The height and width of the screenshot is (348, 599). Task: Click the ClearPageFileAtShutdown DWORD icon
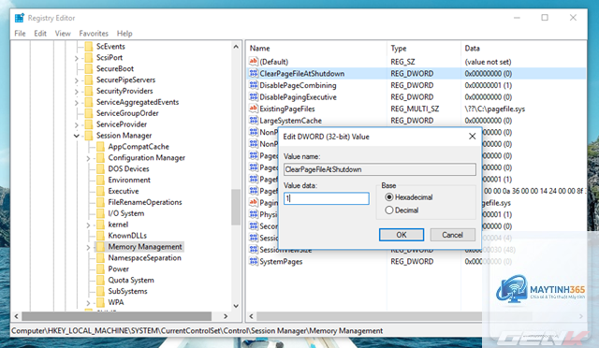[254, 73]
